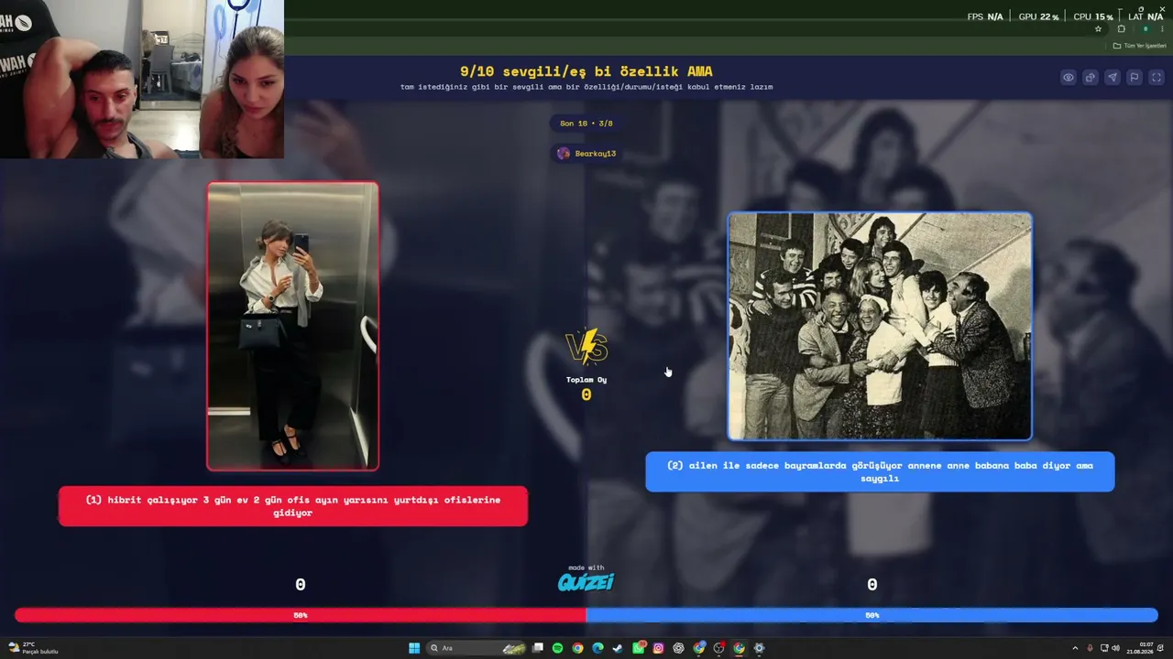Click the taskbar Ara search box

(477, 648)
